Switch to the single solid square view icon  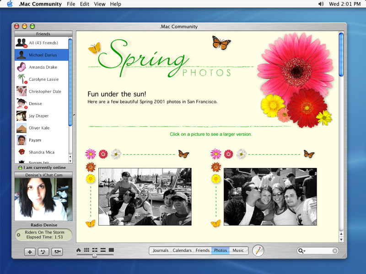click(x=111, y=250)
